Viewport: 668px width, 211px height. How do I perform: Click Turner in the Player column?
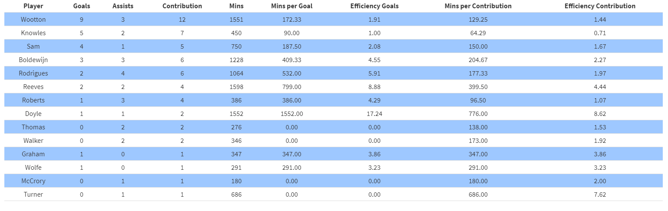tap(33, 195)
